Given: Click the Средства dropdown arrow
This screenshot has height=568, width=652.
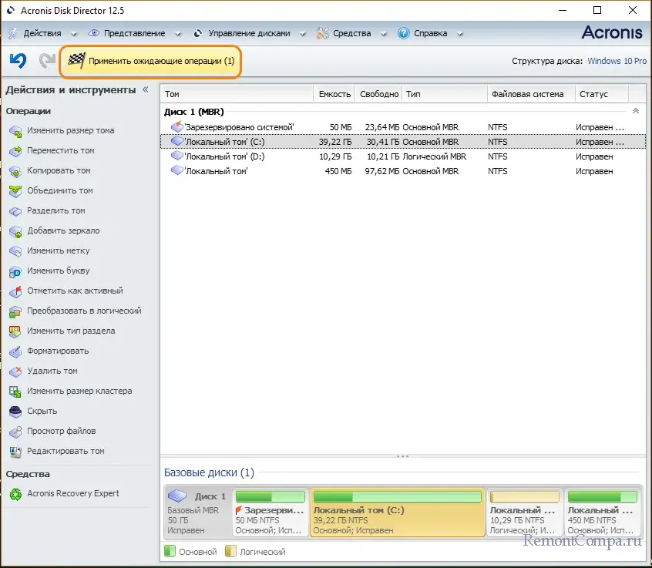Looking at the screenshot, I should pos(383,34).
